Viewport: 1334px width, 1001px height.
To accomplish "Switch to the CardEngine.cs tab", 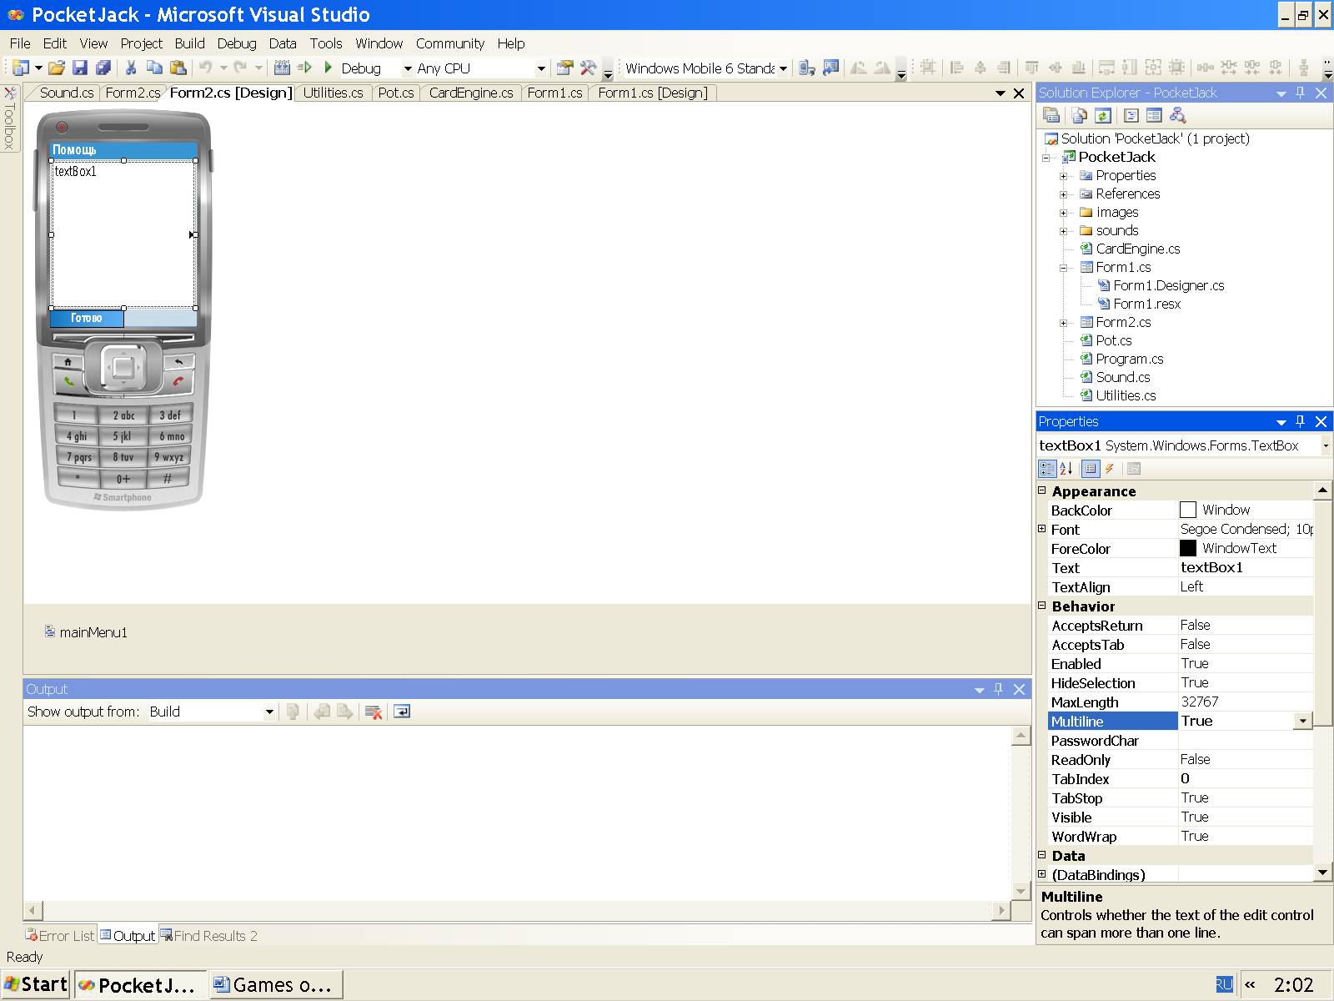I will [470, 93].
